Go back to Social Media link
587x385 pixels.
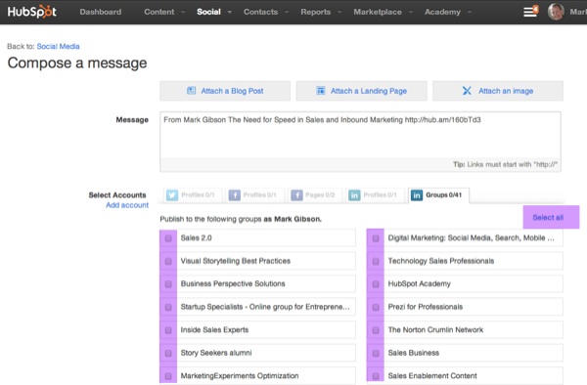pos(58,46)
